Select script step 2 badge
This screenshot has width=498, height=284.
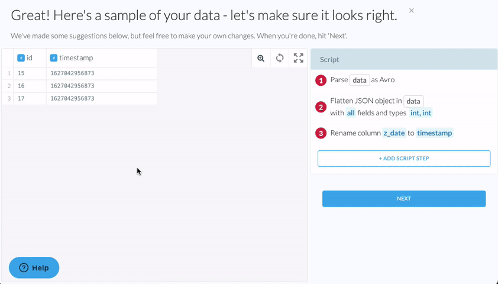pos(321,107)
